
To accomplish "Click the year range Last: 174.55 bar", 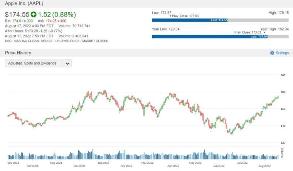I will pyautogui.click(x=210, y=37).
